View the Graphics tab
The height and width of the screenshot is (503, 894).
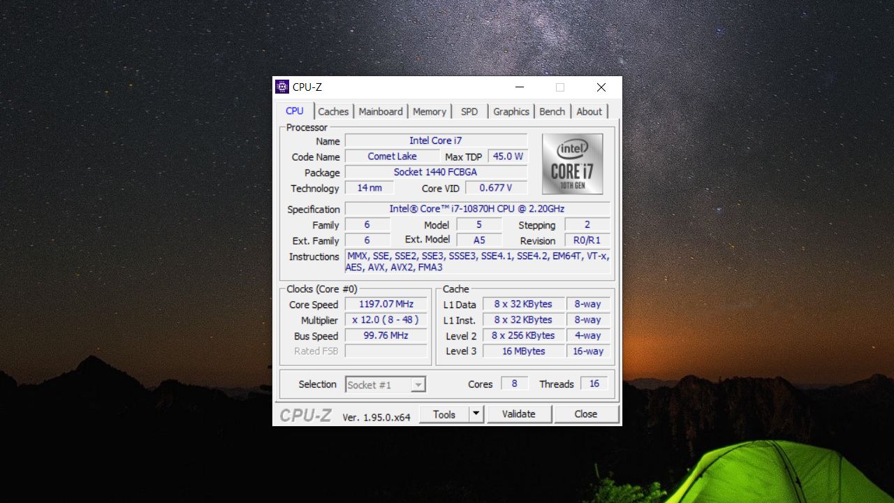tap(511, 111)
